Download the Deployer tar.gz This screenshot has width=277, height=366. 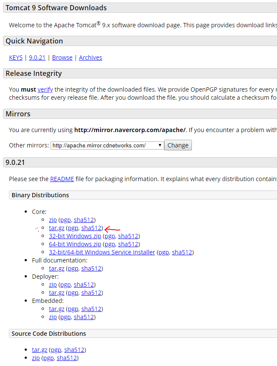[x=57, y=293]
